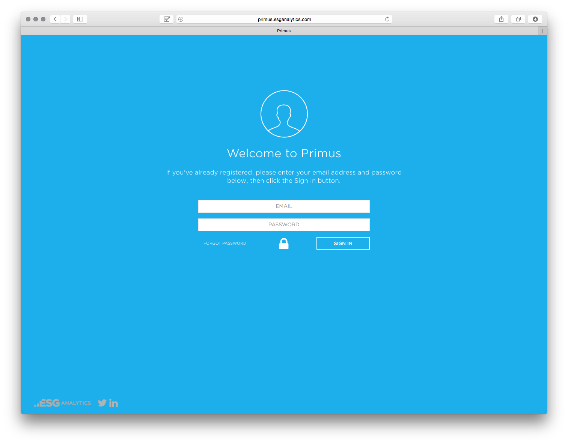568x444 pixels.
Task: Click the Safari forward arrow button
Action: point(65,19)
